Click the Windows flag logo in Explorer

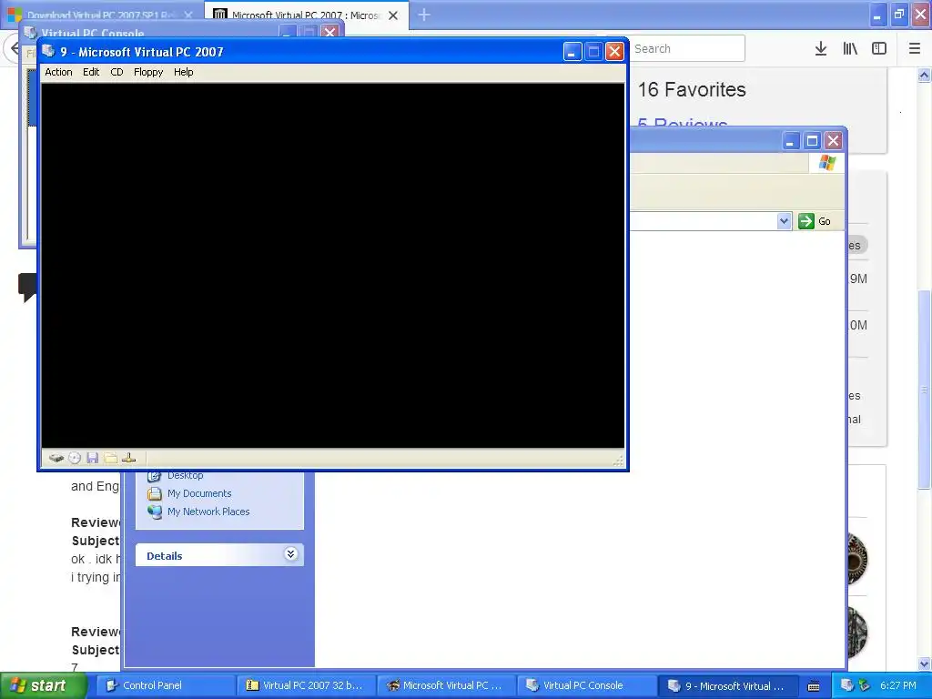click(827, 163)
